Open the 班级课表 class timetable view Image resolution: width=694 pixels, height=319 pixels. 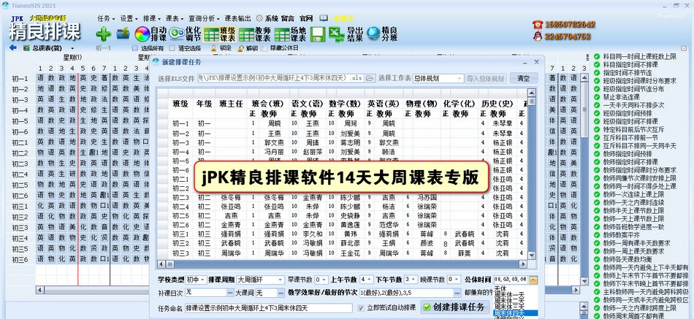(x=220, y=34)
